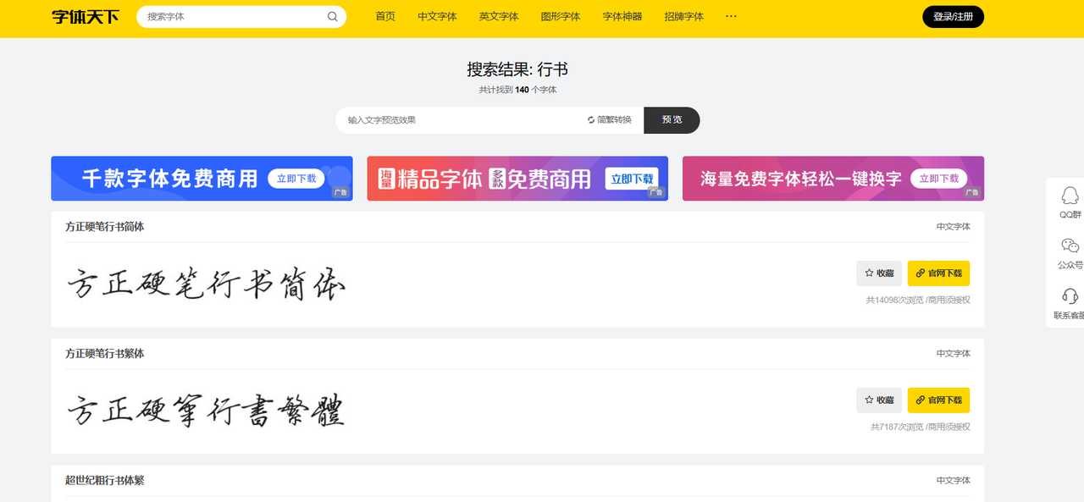Download 方正硬笔行书简体 via 官网下载
1084x502 pixels.
pyautogui.click(x=938, y=273)
